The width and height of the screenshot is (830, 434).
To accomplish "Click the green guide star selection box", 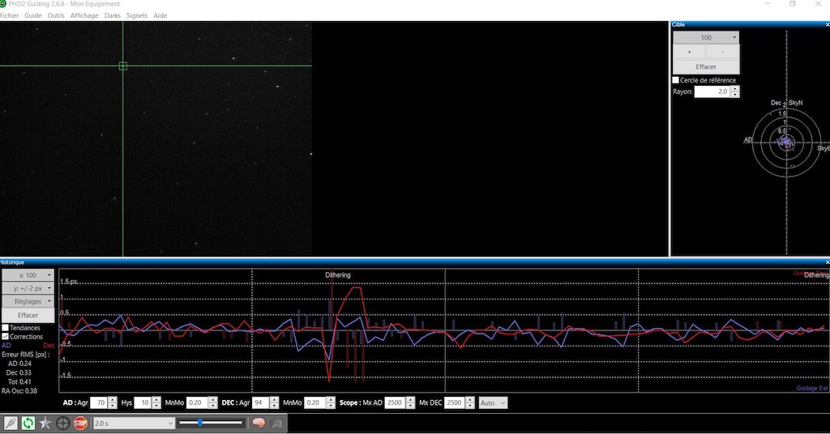I will click(123, 66).
